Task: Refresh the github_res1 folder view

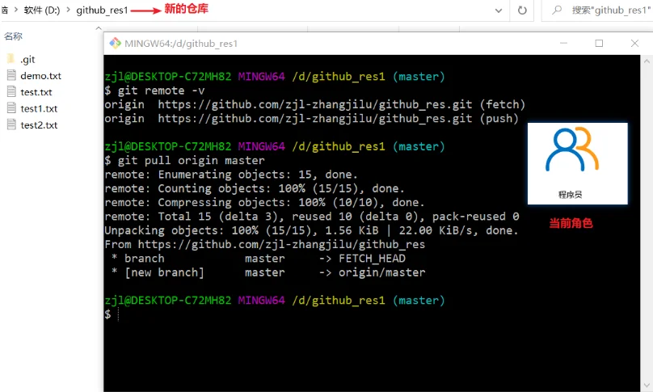Action: click(x=522, y=11)
